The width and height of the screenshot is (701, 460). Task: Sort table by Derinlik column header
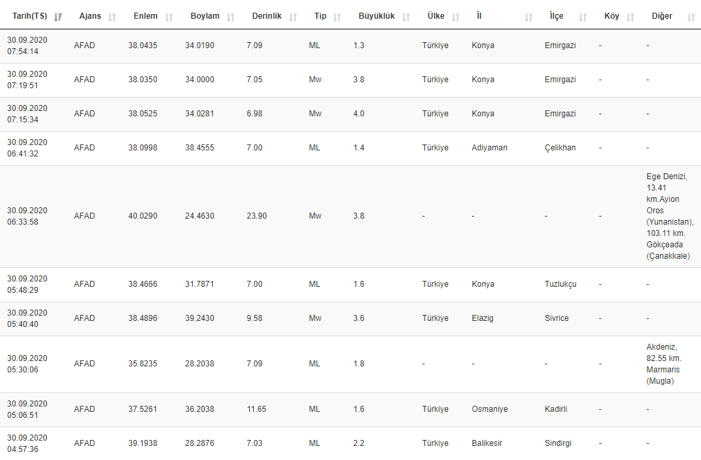tap(266, 16)
